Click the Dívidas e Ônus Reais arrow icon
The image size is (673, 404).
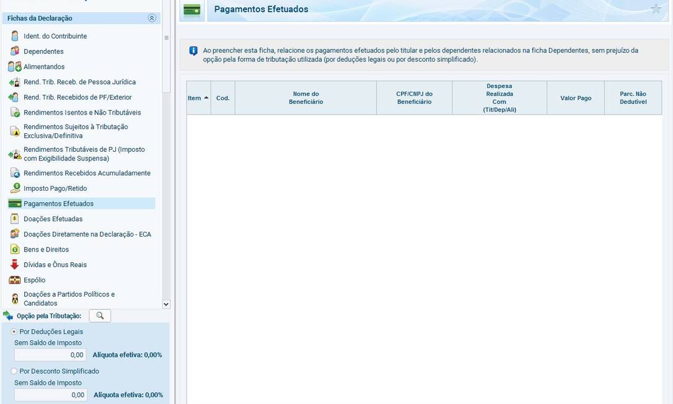coord(15,265)
